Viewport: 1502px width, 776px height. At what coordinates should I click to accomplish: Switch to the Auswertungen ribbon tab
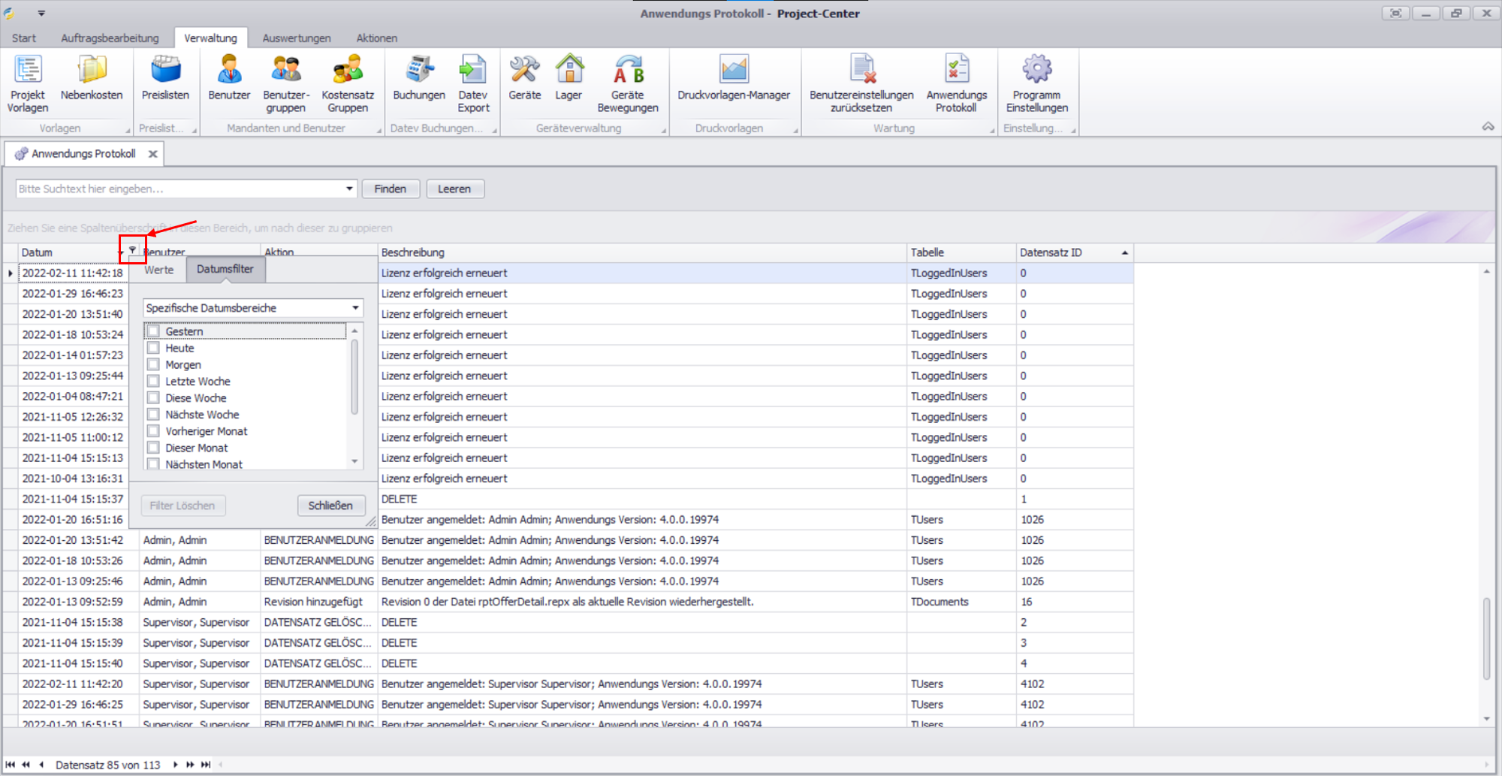(297, 38)
